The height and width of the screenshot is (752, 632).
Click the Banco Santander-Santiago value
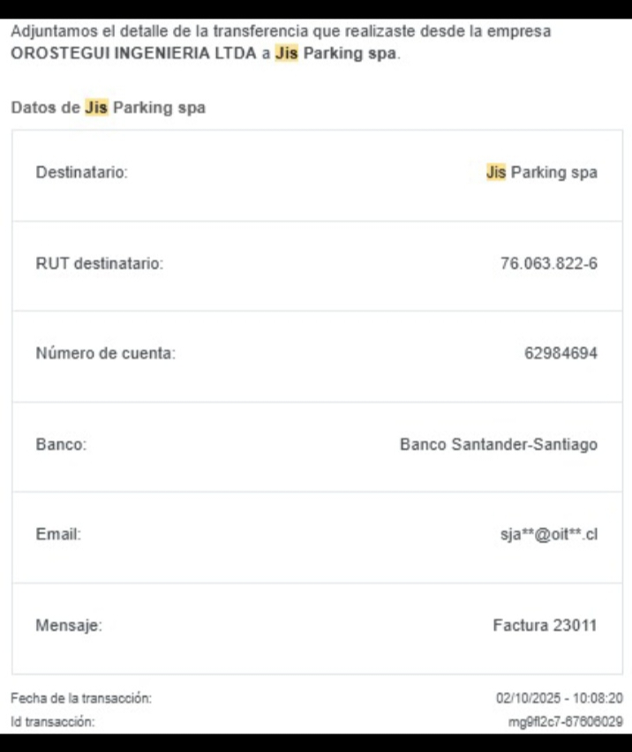coord(498,445)
